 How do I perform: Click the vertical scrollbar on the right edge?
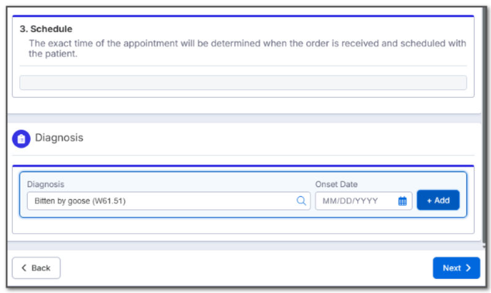(x=484, y=125)
